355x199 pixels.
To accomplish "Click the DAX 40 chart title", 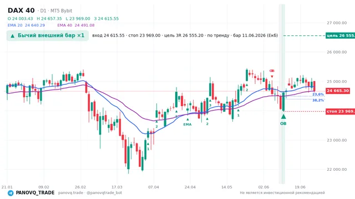I will click(21, 11).
